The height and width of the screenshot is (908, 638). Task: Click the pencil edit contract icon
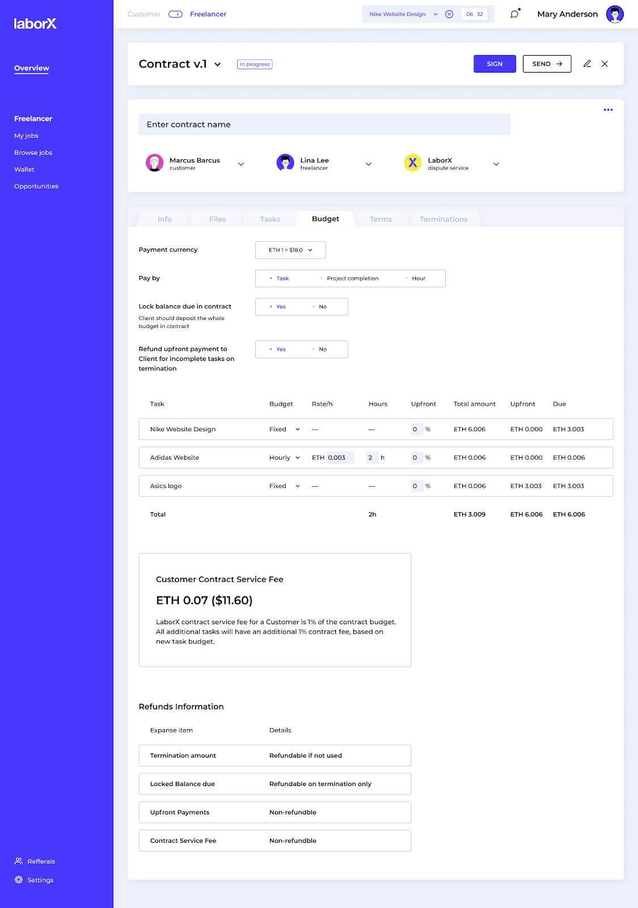tap(587, 64)
